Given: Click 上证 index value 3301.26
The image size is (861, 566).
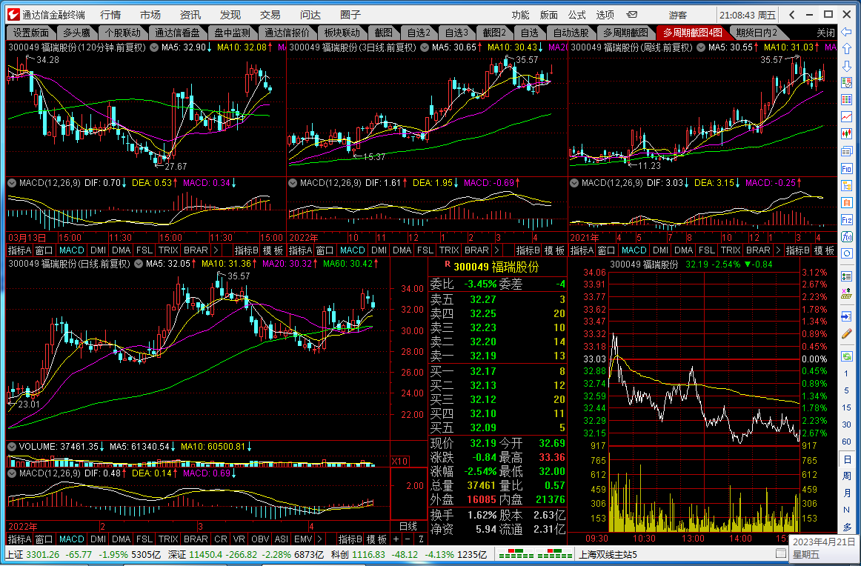Looking at the screenshot, I should point(42,554).
